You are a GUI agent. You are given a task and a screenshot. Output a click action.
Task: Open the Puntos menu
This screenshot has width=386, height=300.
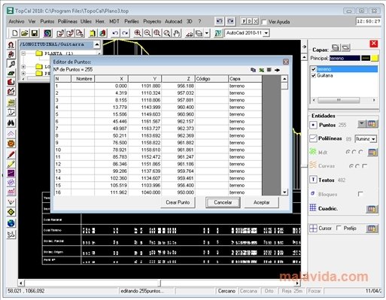(47, 22)
